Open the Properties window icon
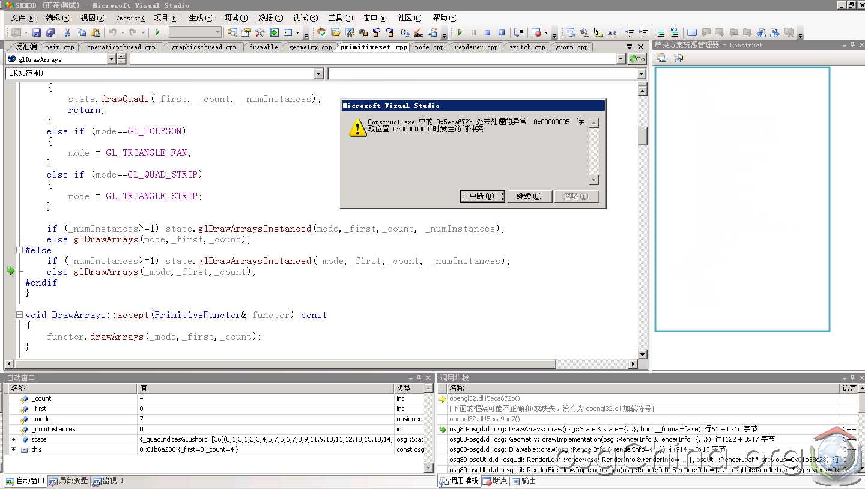This screenshot has height=489, width=865. click(x=246, y=32)
